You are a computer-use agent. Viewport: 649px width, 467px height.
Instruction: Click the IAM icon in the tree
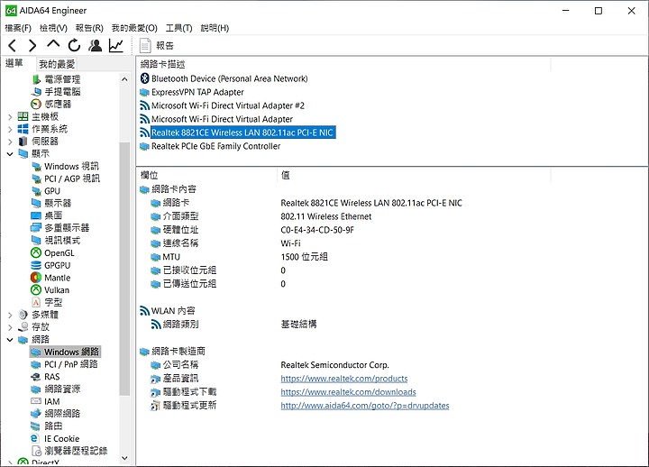click(36, 401)
